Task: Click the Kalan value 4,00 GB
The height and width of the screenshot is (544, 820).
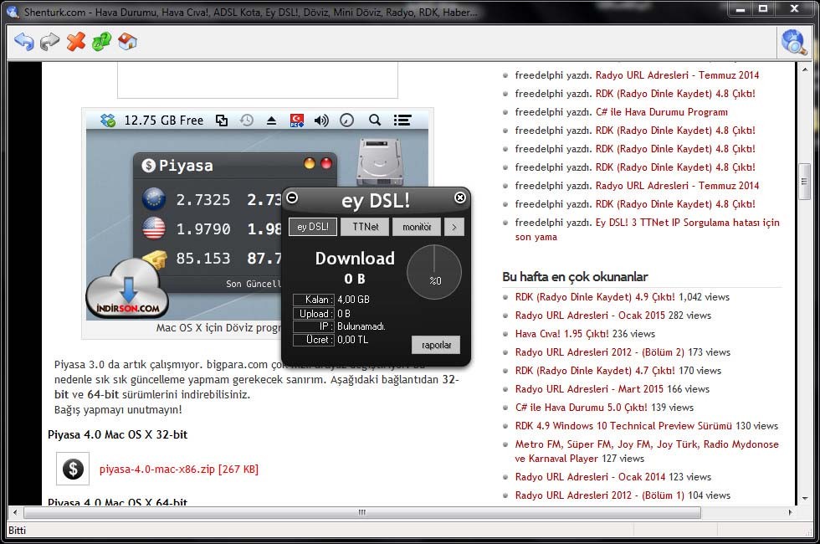Action: pos(353,300)
